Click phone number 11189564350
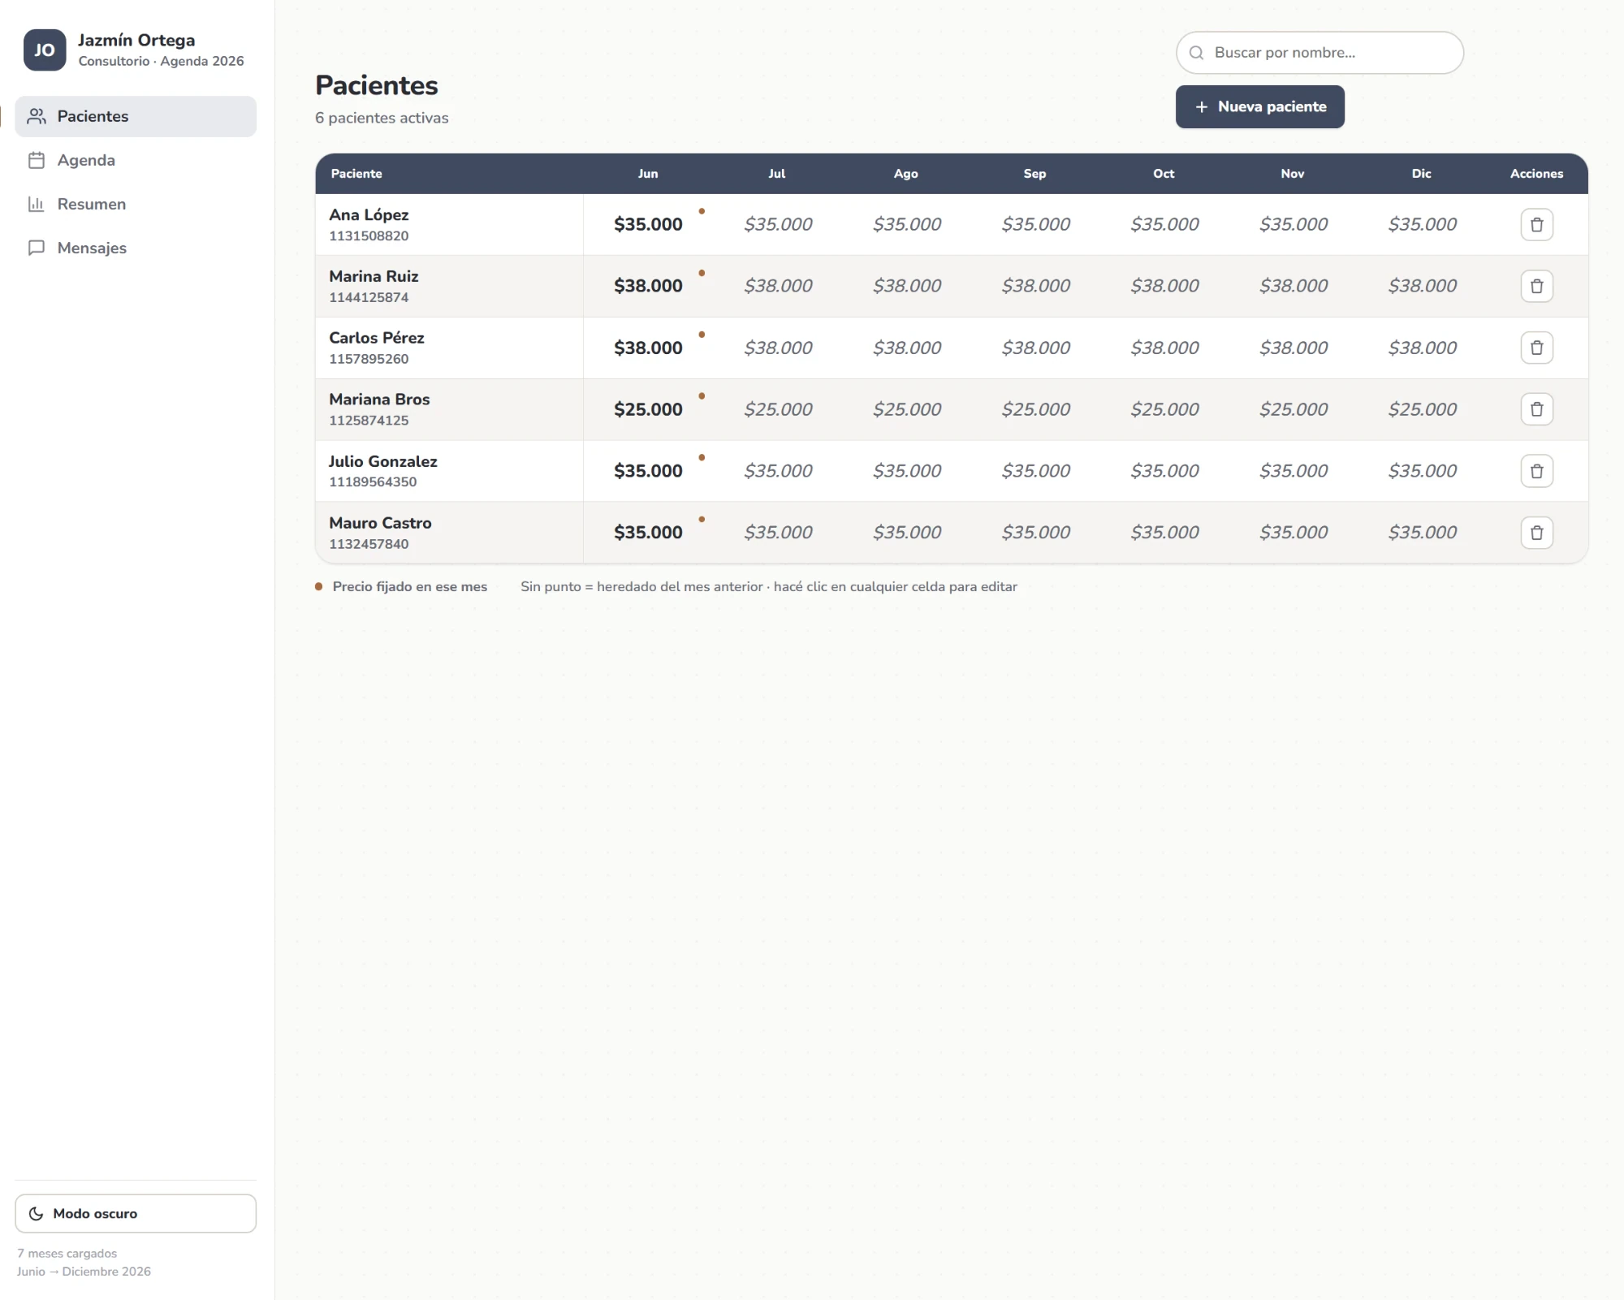The image size is (1624, 1300). pyautogui.click(x=373, y=482)
